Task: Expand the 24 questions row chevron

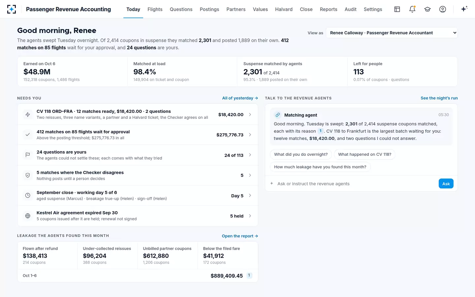Action: (250, 155)
